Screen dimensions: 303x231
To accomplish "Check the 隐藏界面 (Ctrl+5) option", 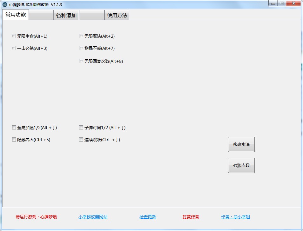I will pyautogui.click(x=14, y=140).
